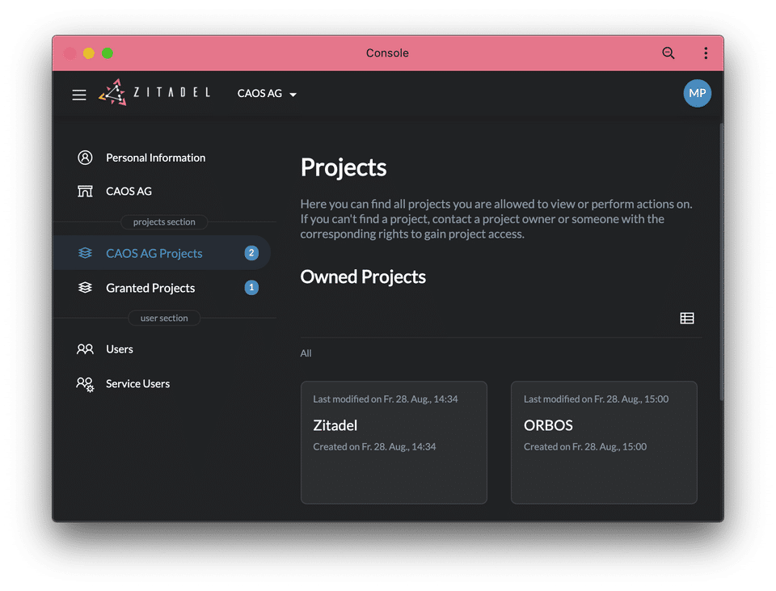Image resolution: width=776 pixels, height=591 pixels.
Task: Open the Users page
Action: click(x=120, y=349)
